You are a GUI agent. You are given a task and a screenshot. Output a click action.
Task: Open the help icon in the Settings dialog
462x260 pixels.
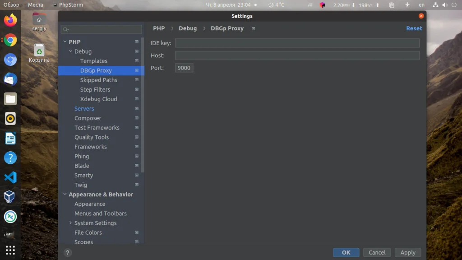(68, 252)
